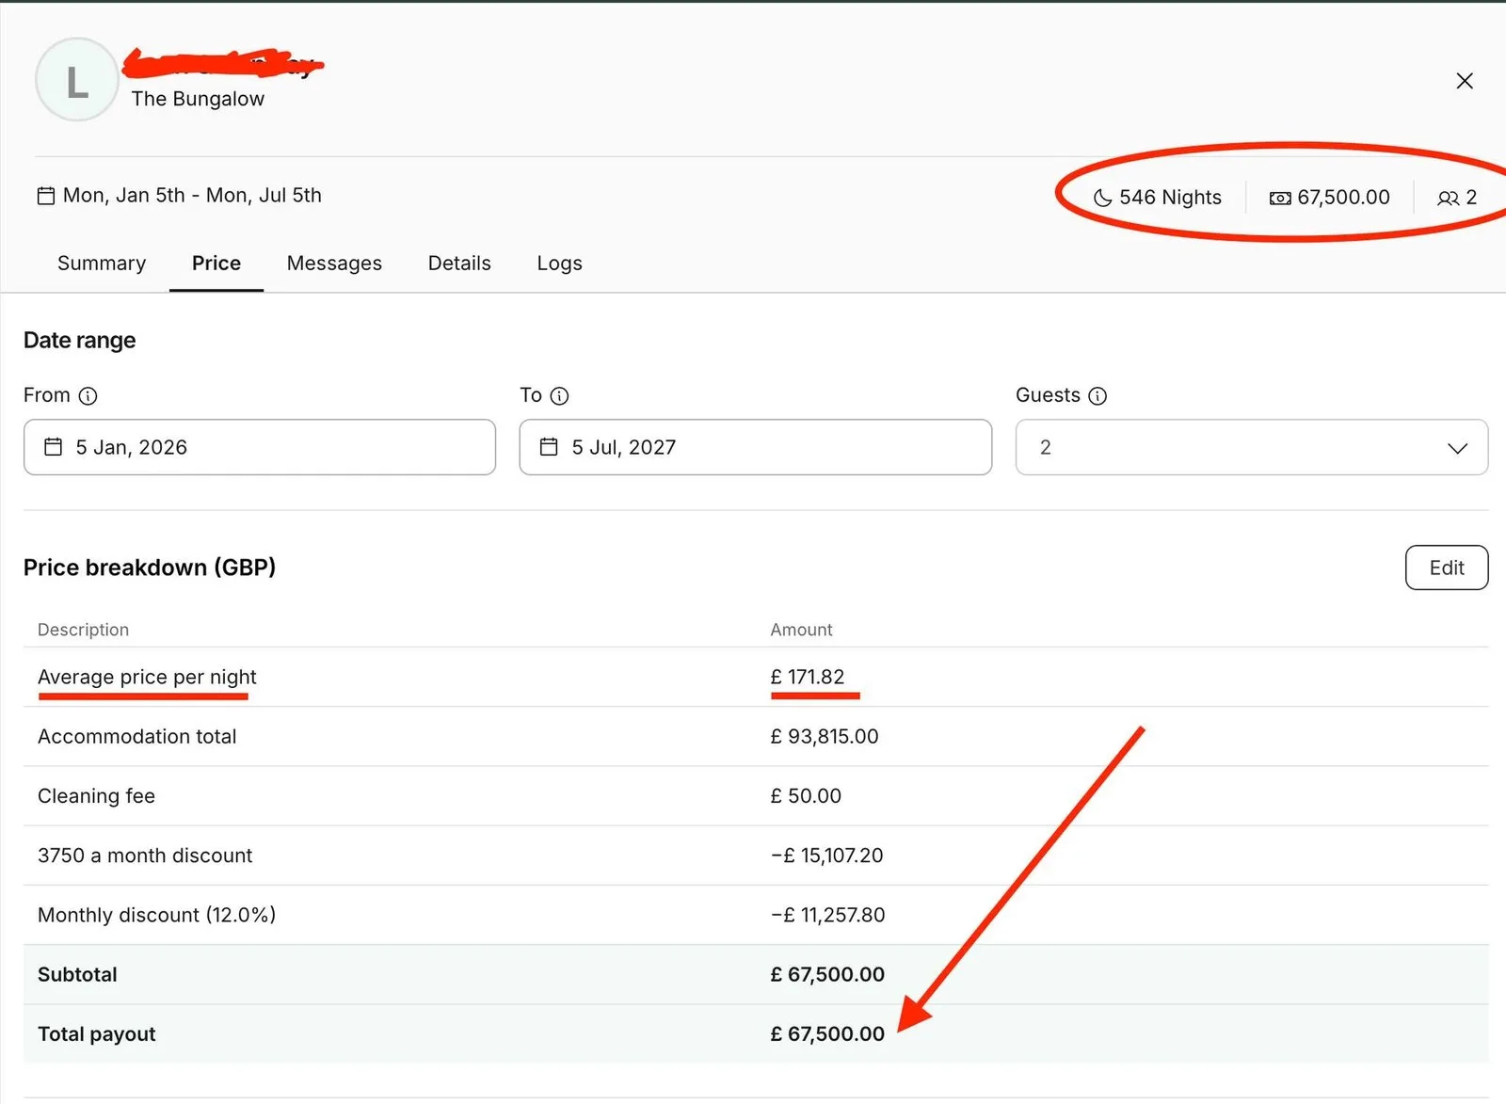
Task: Click the 'Monthly discount (12.0%)' label
Action: (x=156, y=915)
